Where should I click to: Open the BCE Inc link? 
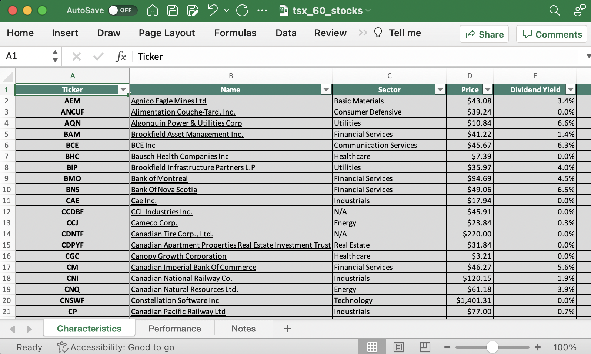143,145
